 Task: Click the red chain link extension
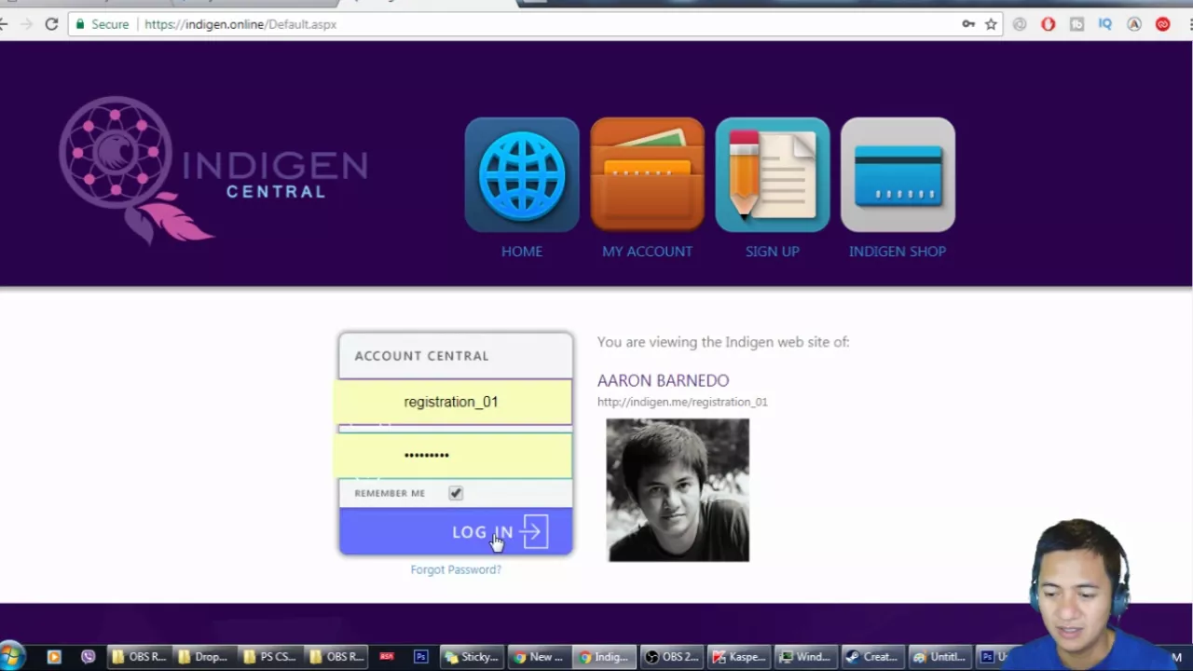click(1162, 24)
